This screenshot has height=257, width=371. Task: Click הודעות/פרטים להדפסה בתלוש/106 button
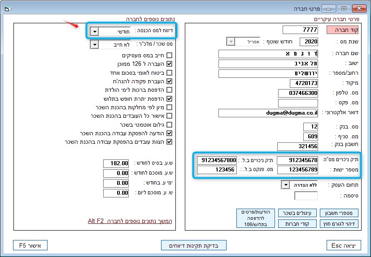pos(256,218)
